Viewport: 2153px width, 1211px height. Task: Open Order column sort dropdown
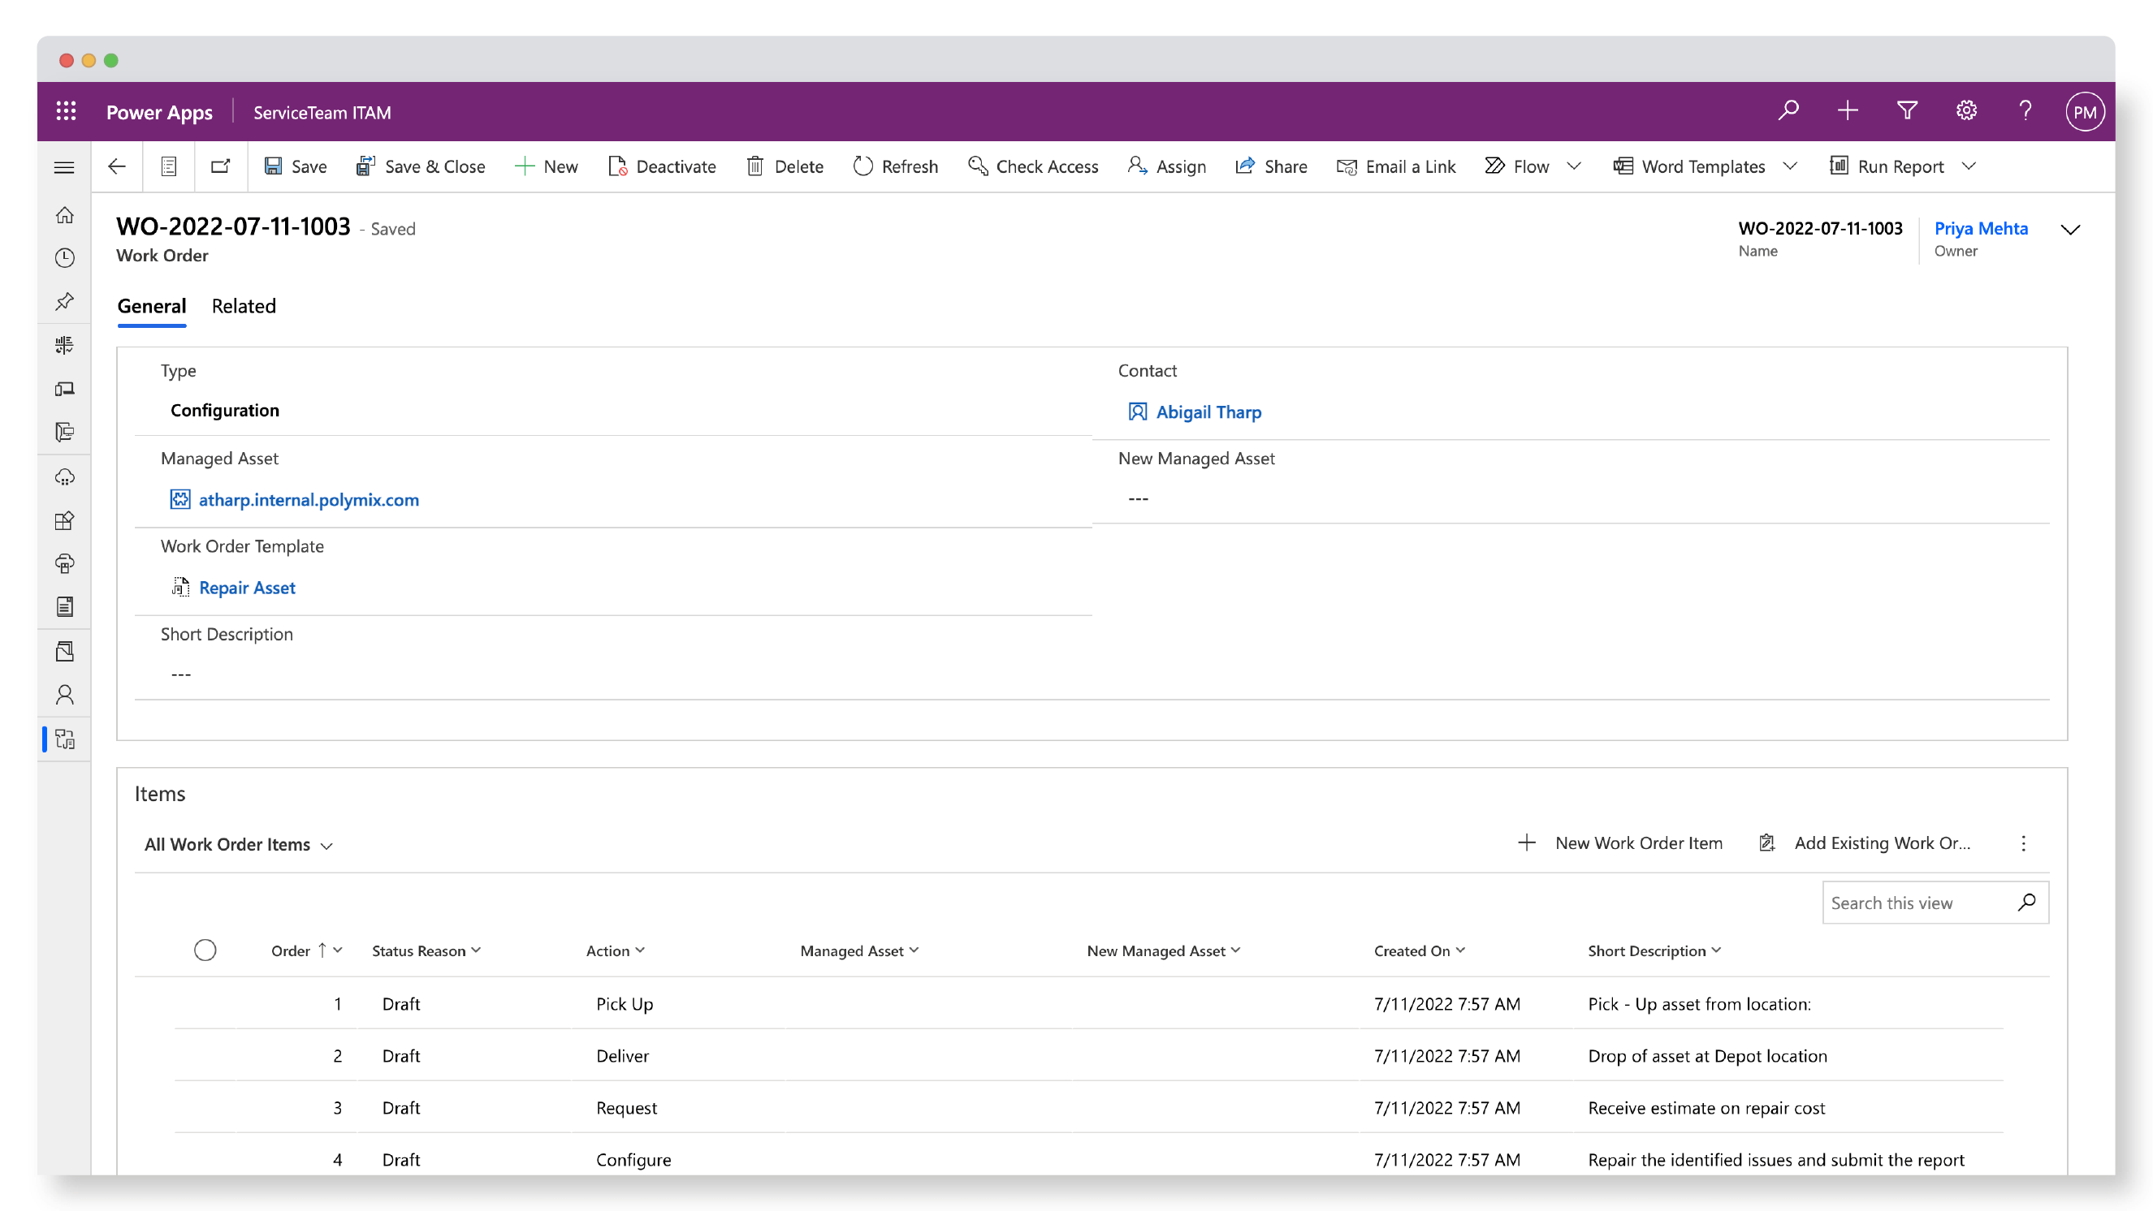[x=338, y=950]
